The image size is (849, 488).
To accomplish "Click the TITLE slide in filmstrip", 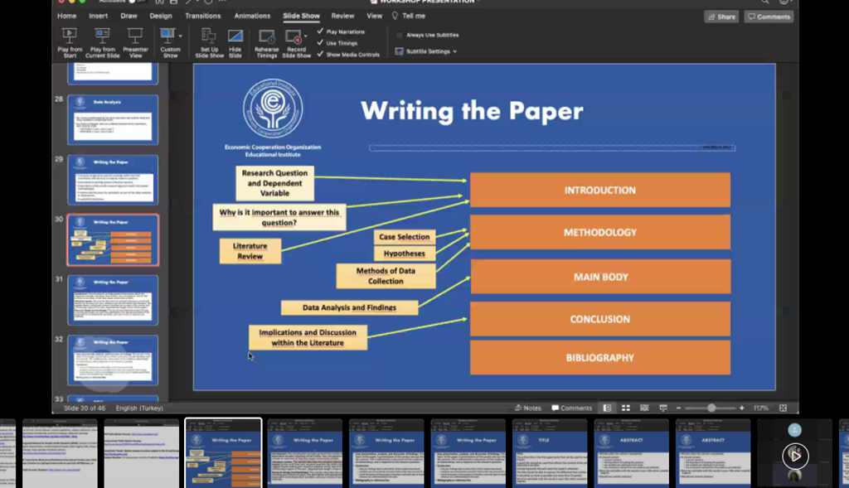I will [x=550, y=453].
